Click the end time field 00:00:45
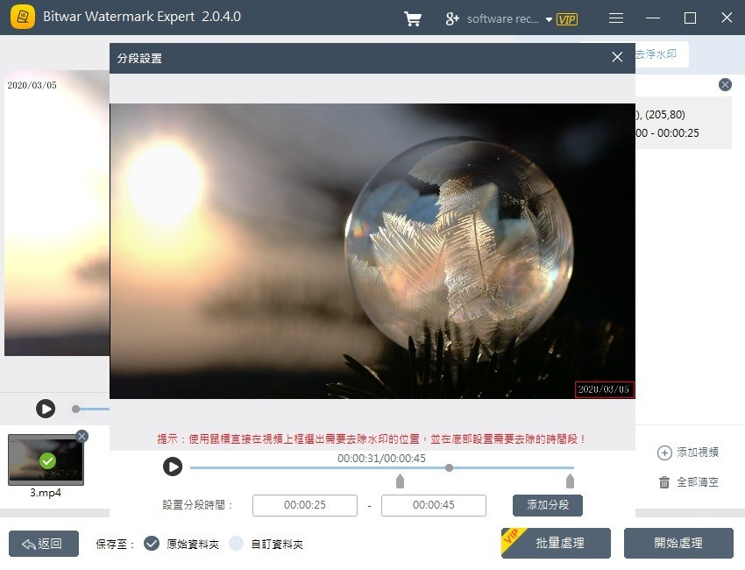 pyautogui.click(x=433, y=505)
